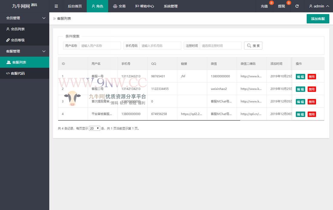This screenshot has width=333, height=210.
Task: Click the 搜索 button
Action: coord(253,46)
